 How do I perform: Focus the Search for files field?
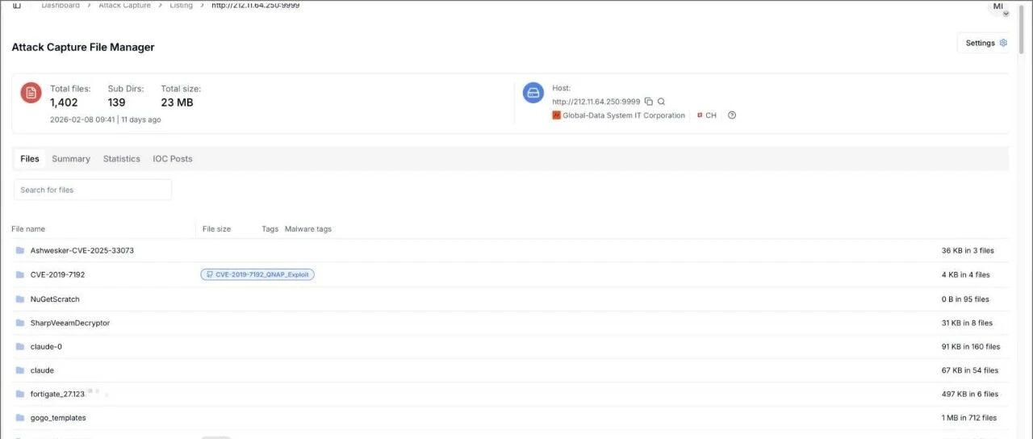[93, 190]
